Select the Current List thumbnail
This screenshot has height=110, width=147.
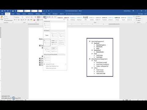coord(47,26)
